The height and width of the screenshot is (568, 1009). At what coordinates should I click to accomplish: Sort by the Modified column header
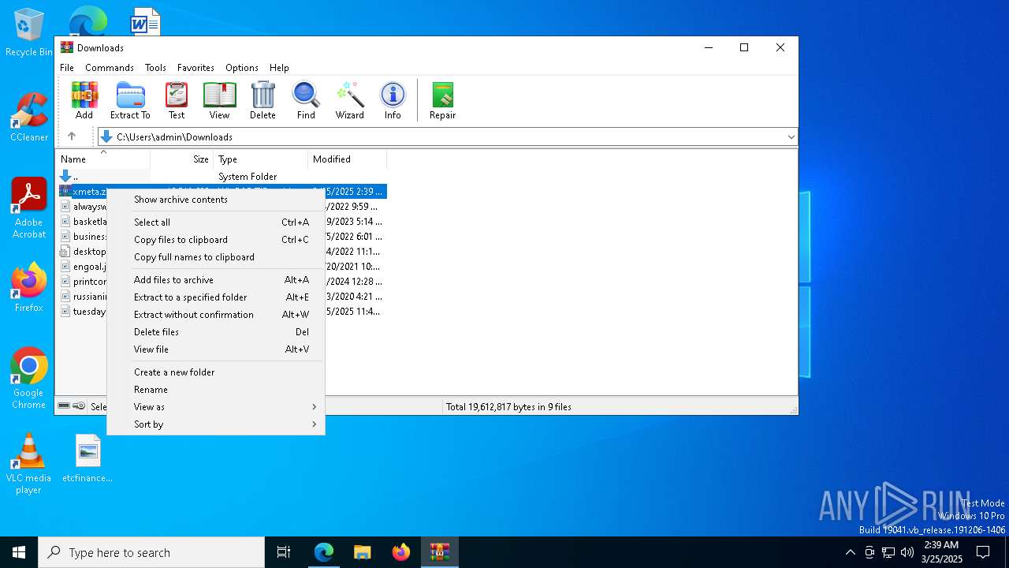pos(348,159)
